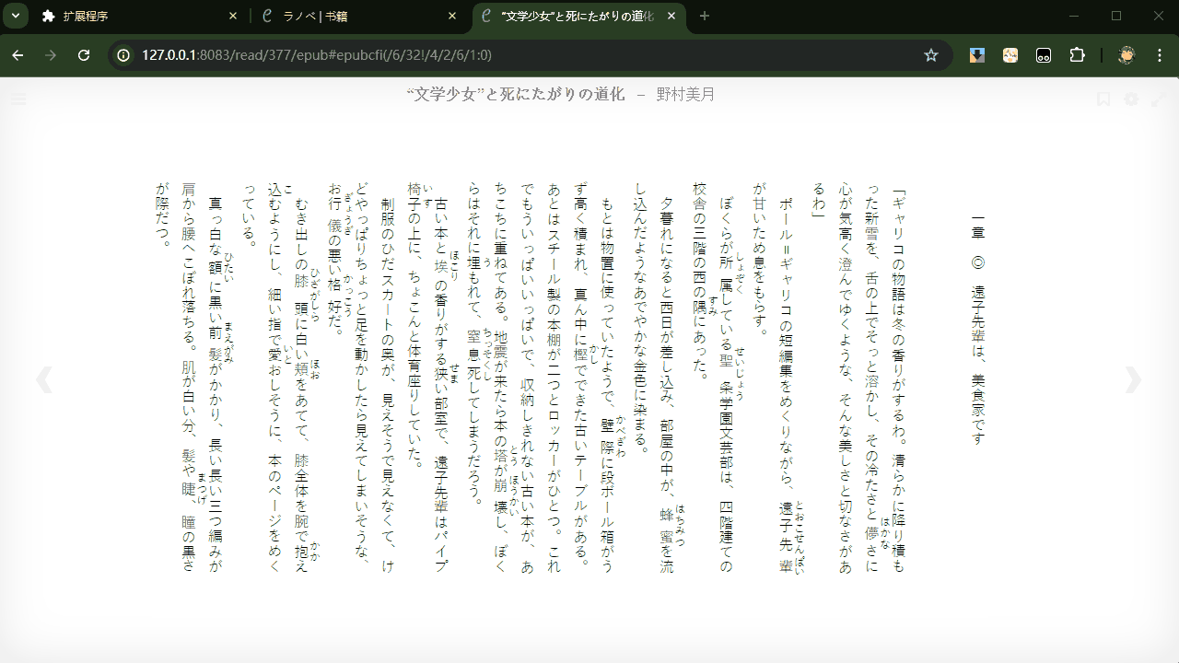The image size is (1179, 663).
Task: Open the table of contents menu
Action: pyautogui.click(x=17, y=99)
